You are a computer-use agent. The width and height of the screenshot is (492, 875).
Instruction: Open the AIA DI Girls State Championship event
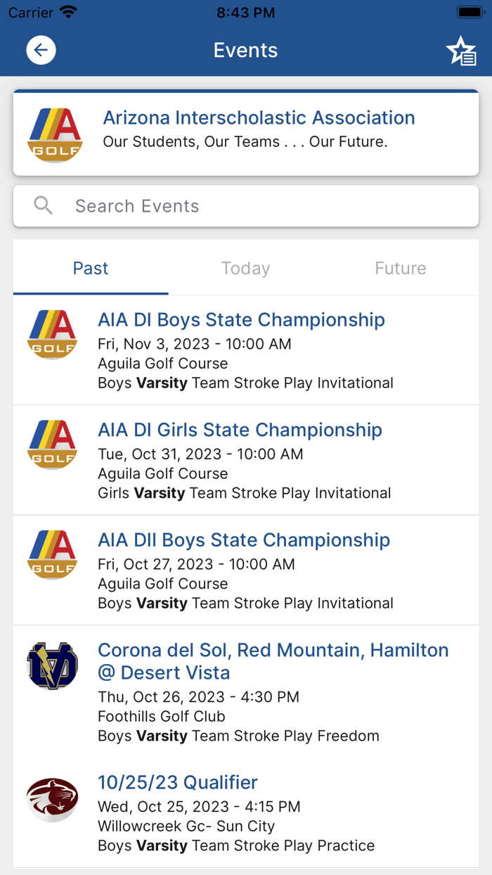pos(239,430)
